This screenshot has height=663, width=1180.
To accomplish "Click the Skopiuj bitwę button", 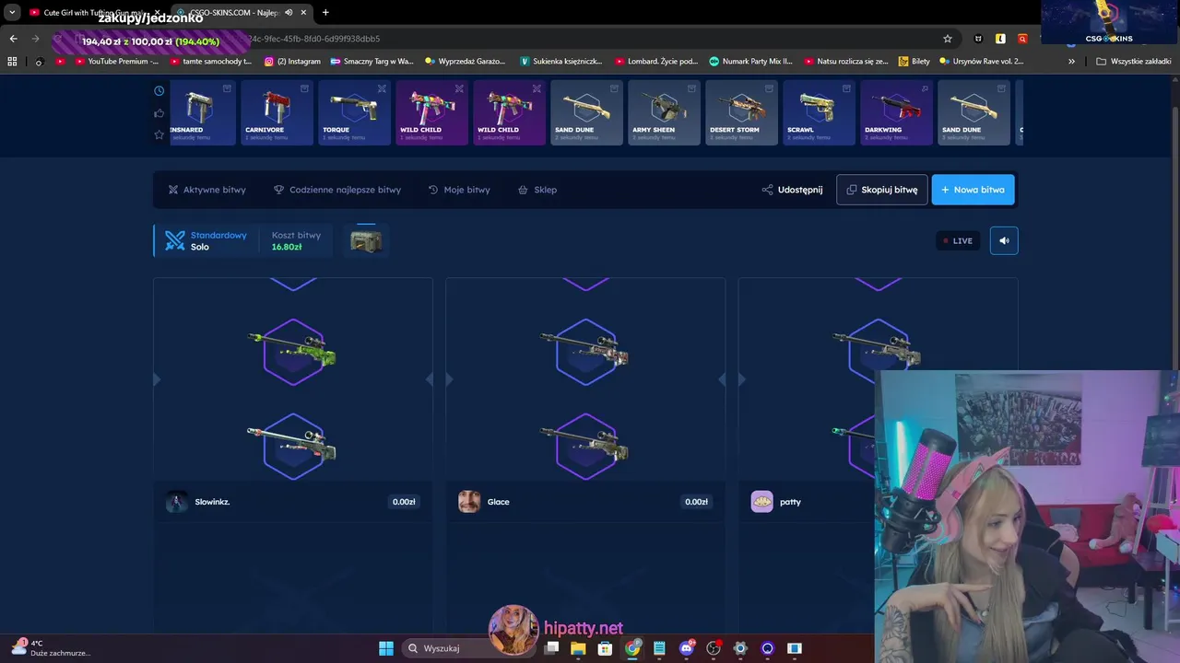I will [882, 190].
